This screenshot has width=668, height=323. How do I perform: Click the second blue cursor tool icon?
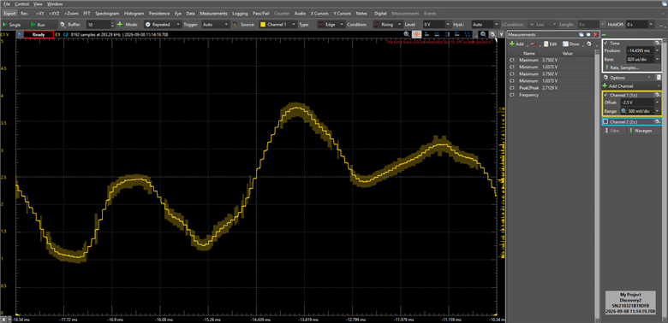pos(437,34)
